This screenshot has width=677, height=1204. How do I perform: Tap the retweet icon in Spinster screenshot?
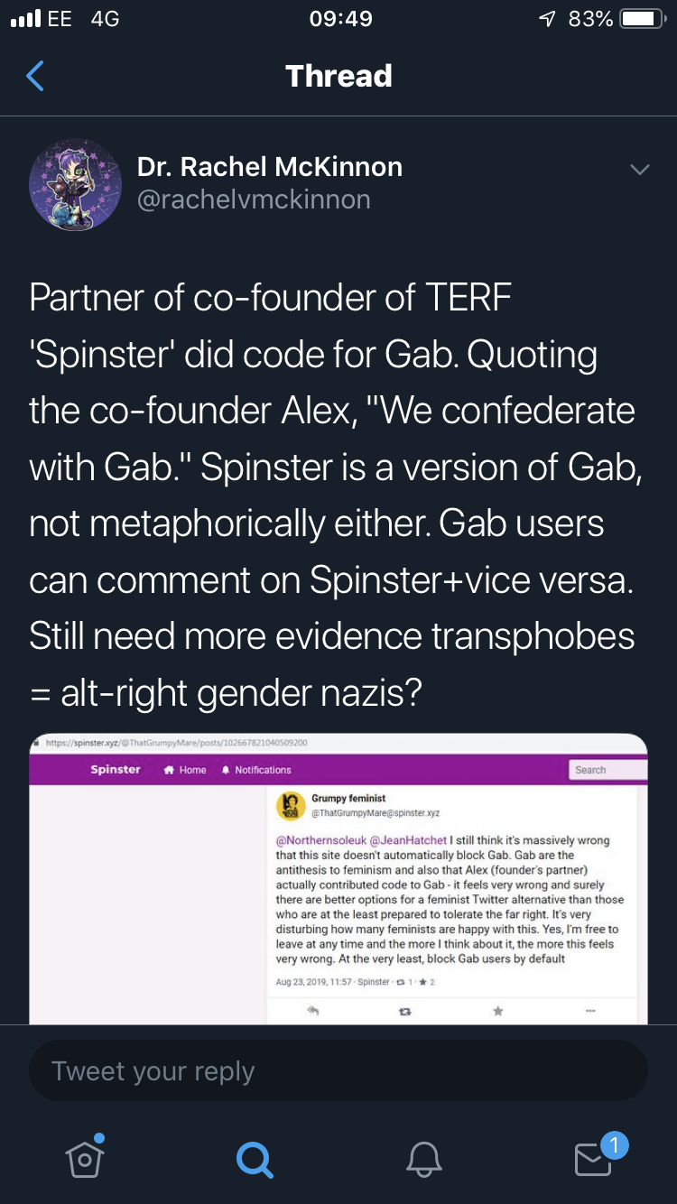405,1012
